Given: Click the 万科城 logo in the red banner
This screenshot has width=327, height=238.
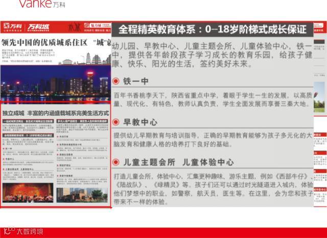Looking at the screenshot, I should tap(39, 27).
